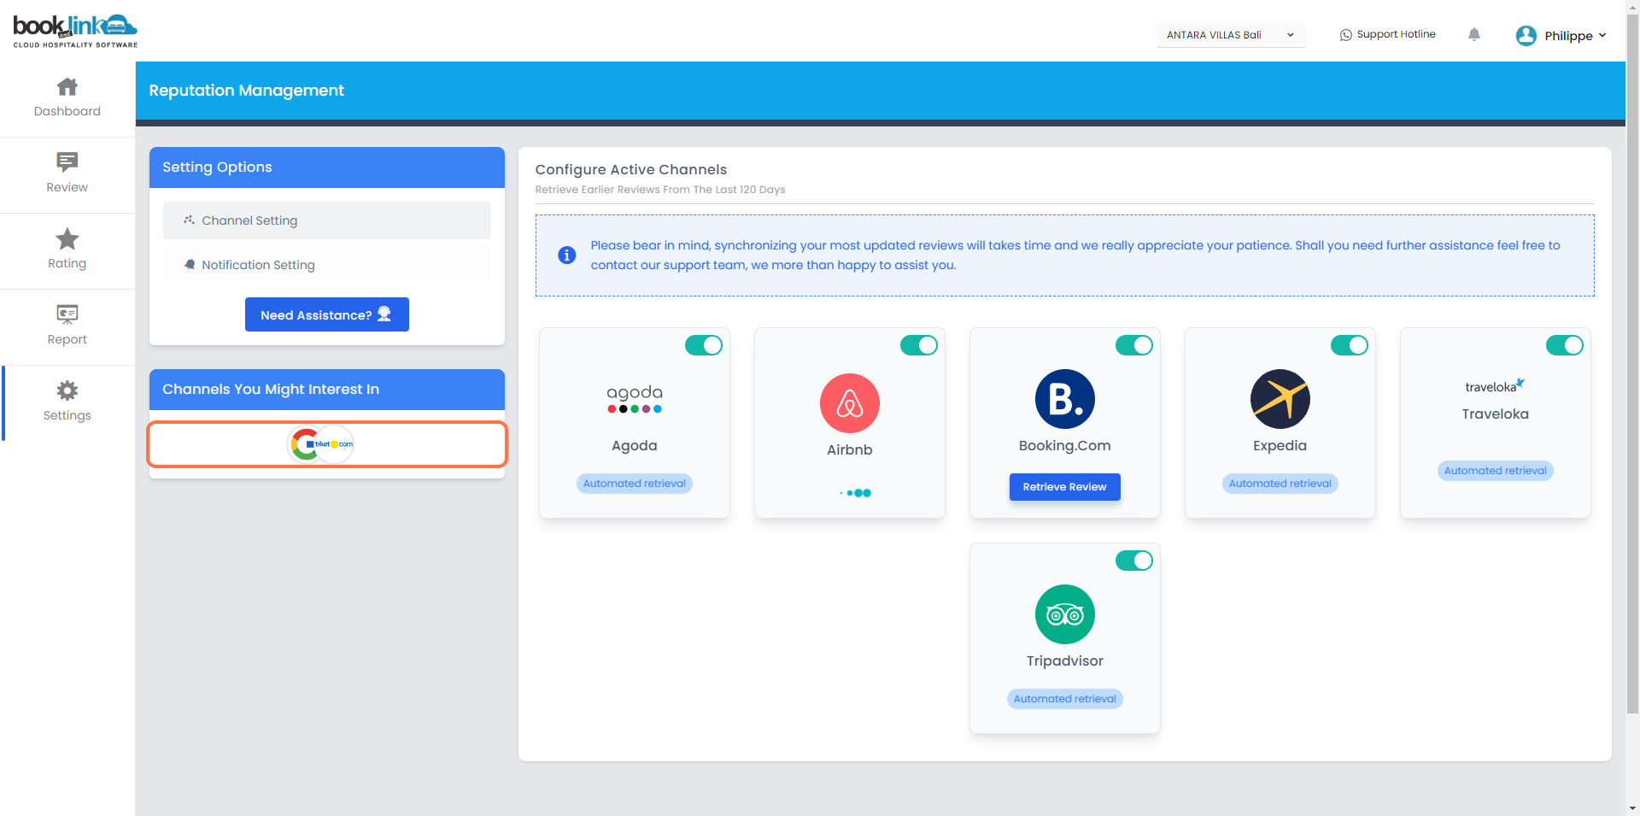Click Expedia's Automated retrieval badge
Screen dimensions: 1640x816
point(1280,484)
